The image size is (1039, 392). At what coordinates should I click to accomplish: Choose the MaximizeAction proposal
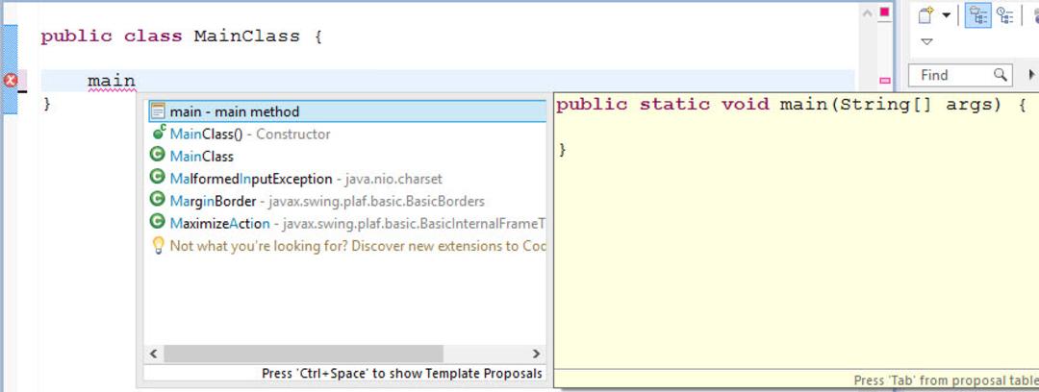click(x=347, y=223)
